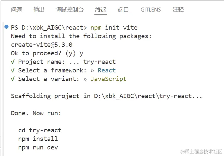Viewport: 224px width, 156px height.
Task: Click the checkmark beside Select a framework
Action: tap(13, 70)
